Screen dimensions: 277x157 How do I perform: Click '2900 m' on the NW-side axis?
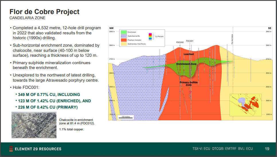(112, 32)
